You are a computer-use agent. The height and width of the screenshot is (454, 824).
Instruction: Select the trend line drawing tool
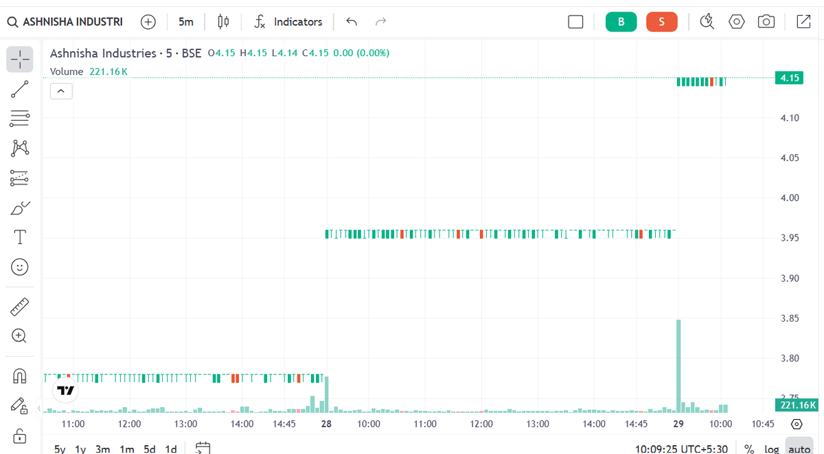tap(20, 89)
